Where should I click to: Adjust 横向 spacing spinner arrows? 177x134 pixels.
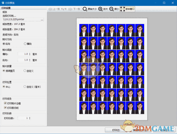(30, 54)
